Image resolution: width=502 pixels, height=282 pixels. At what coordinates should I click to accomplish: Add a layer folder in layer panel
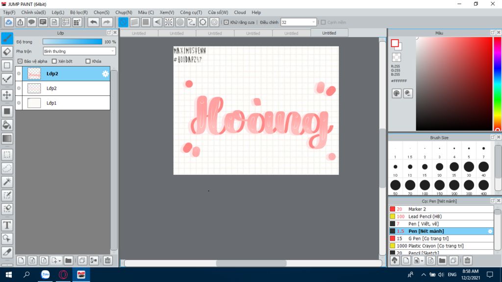68,260
